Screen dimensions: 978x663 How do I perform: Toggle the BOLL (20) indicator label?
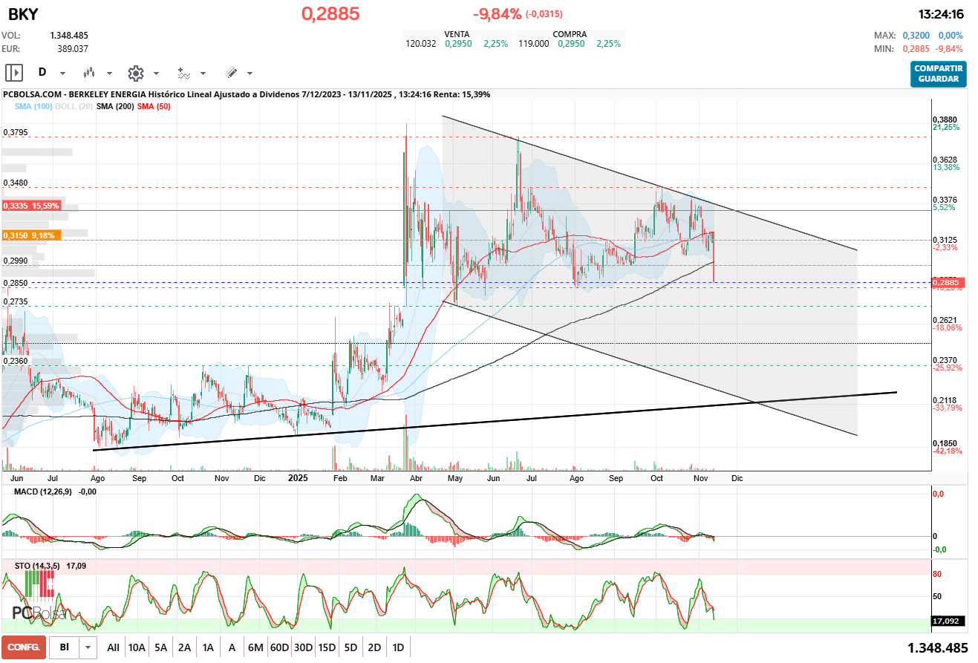(x=74, y=107)
